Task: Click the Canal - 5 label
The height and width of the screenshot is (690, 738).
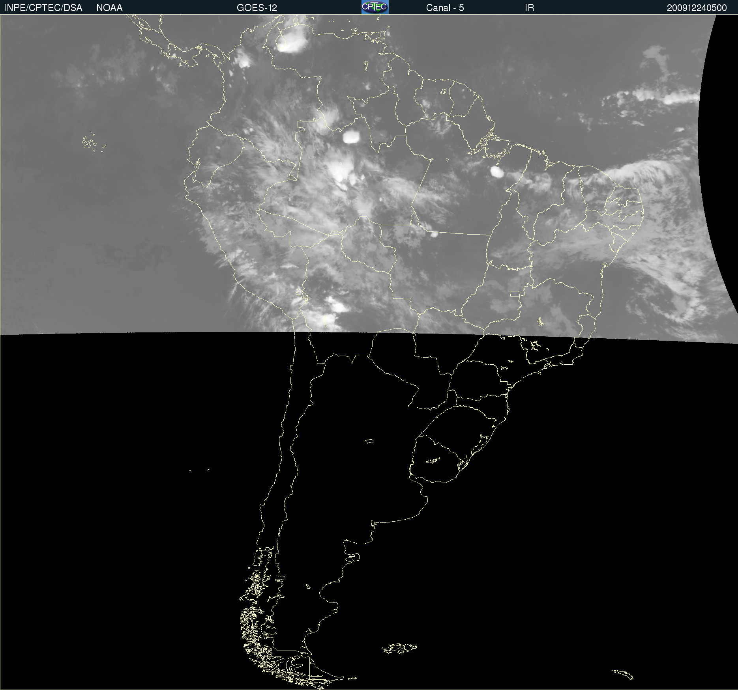Action: click(x=445, y=8)
